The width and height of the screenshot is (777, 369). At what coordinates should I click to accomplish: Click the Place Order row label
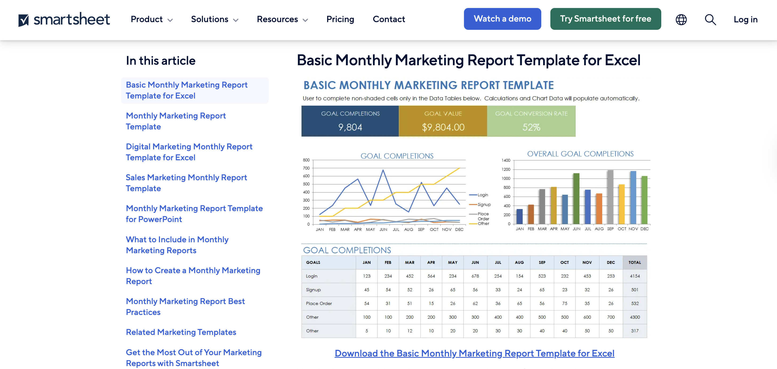tap(319, 304)
